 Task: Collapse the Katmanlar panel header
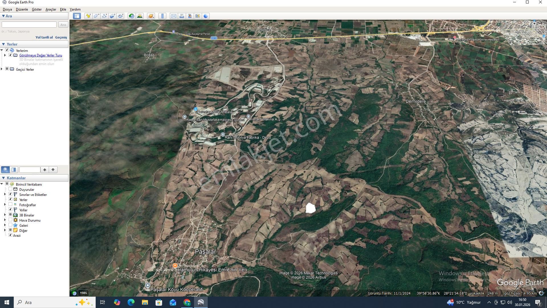tap(3, 178)
